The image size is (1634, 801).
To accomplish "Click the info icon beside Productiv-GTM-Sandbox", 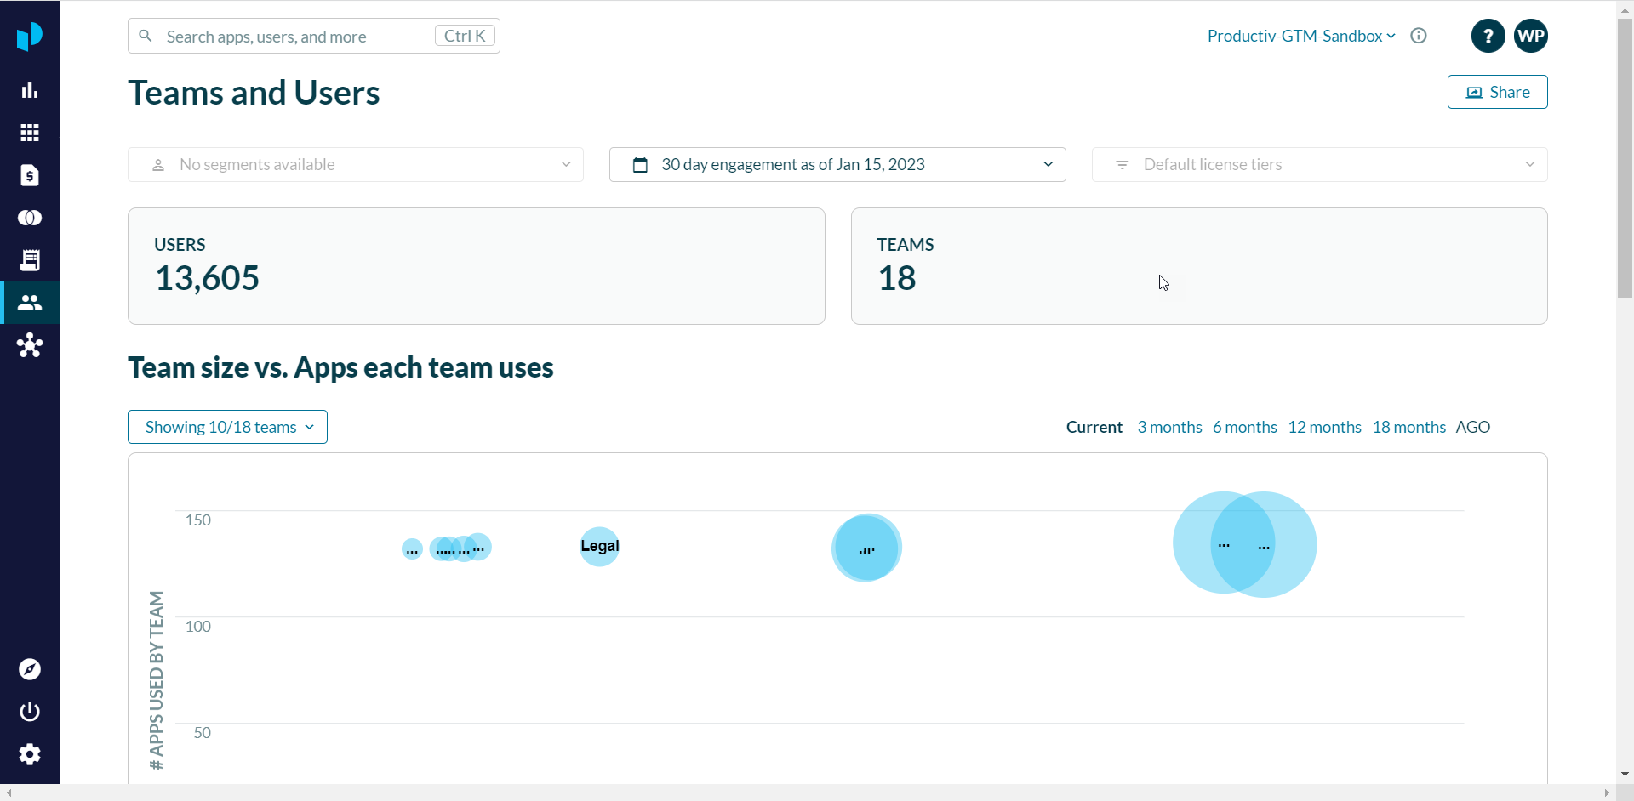I will (1419, 36).
